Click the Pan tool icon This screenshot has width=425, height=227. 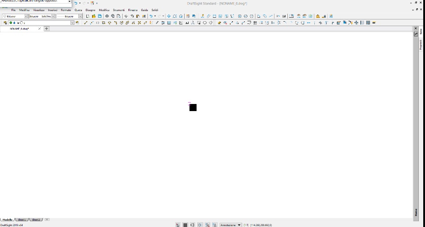[169, 16]
